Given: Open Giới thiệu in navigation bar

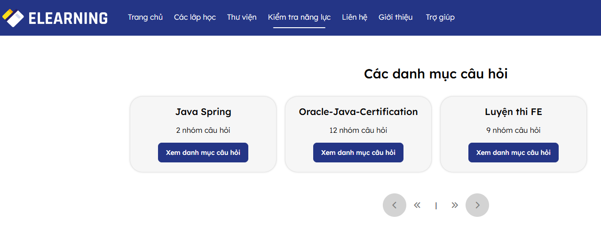Looking at the screenshot, I should [395, 17].
